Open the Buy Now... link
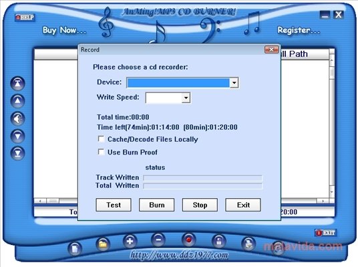Viewport: 358px width, 267px height. [65, 30]
